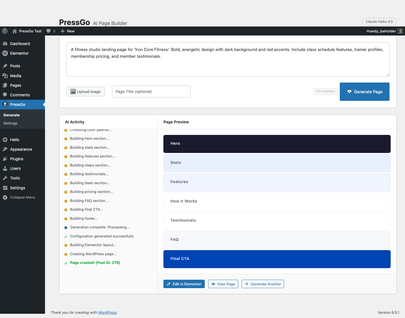The height and width of the screenshot is (318, 405).
Task: Click the pencil icon on Edit in Elementor
Action: click(x=169, y=284)
